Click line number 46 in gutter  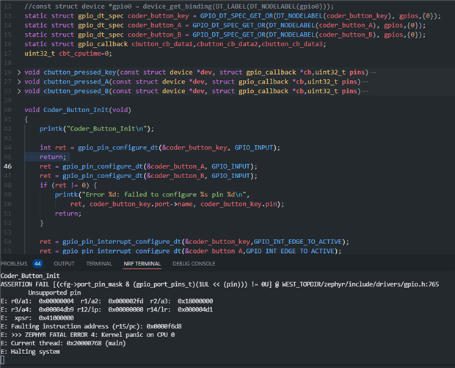click(7, 166)
